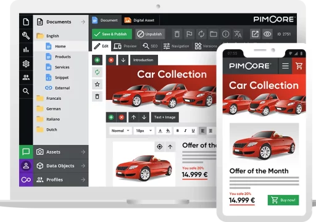Expand the Profiles panel arrow
316x222 pixels.
click(83, 179)
